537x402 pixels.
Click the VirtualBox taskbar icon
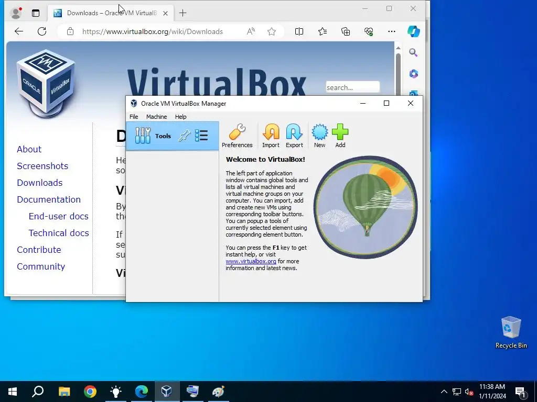167,392
